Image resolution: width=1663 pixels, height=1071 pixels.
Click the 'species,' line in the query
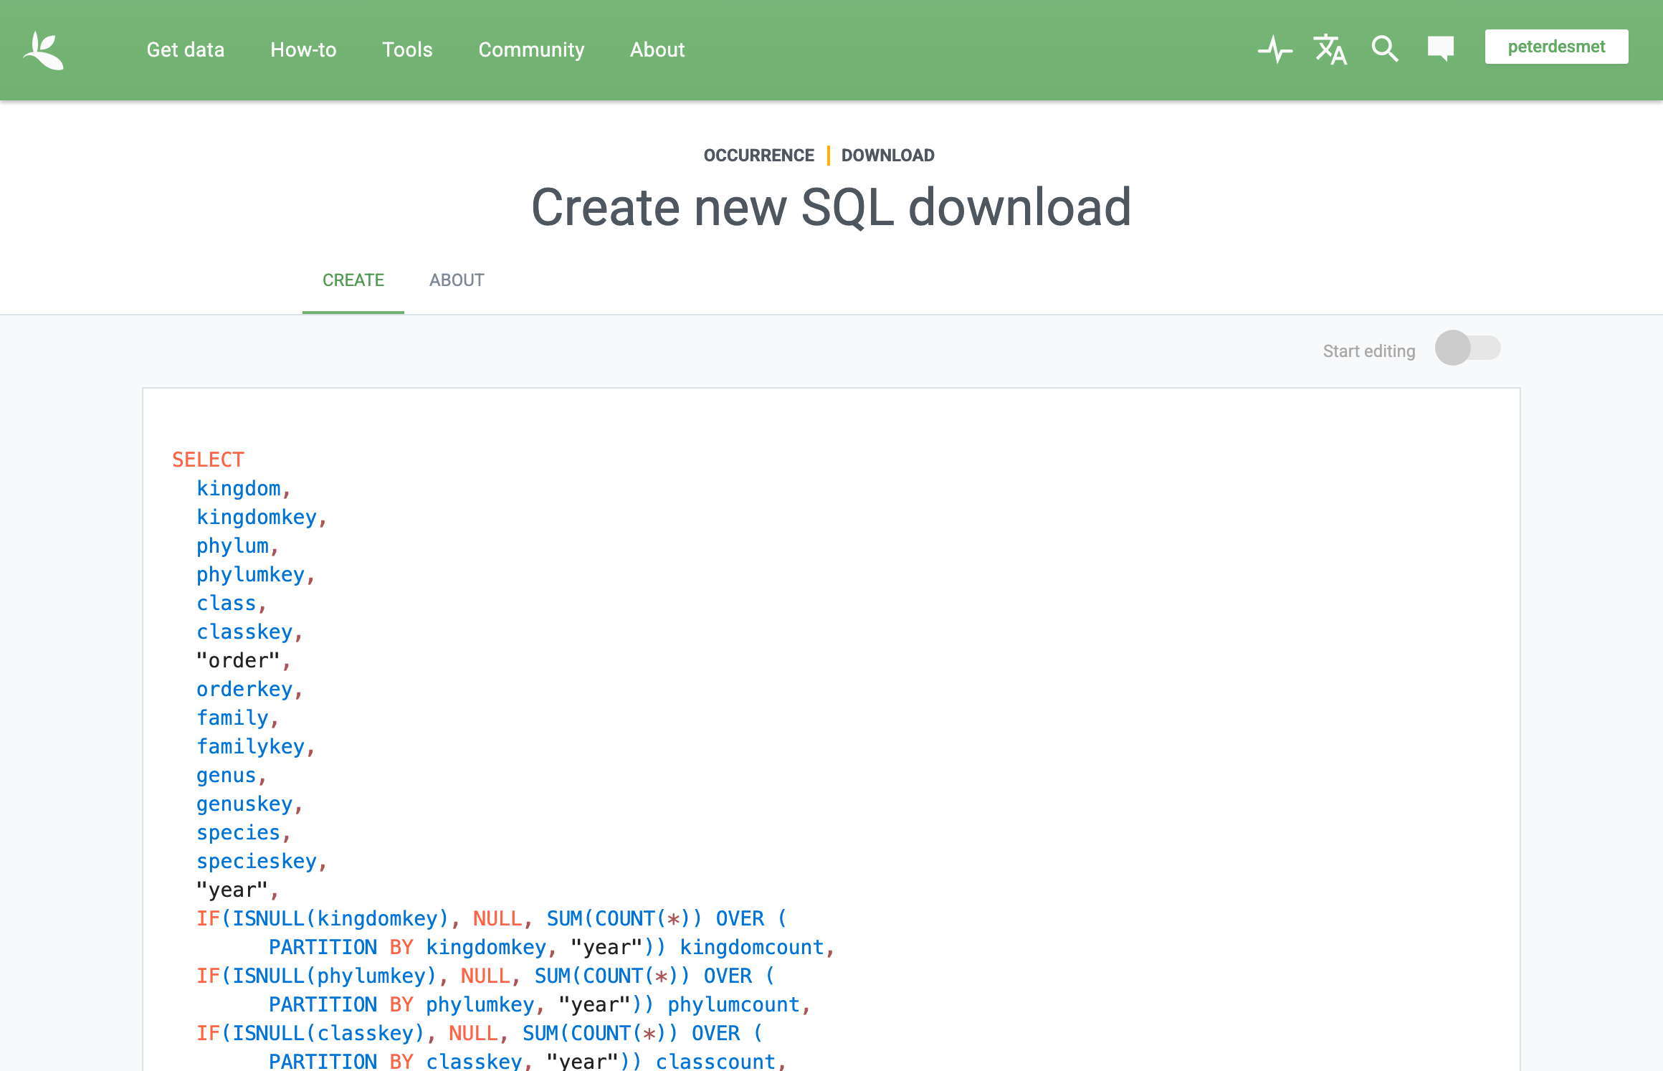click(244, 833)
